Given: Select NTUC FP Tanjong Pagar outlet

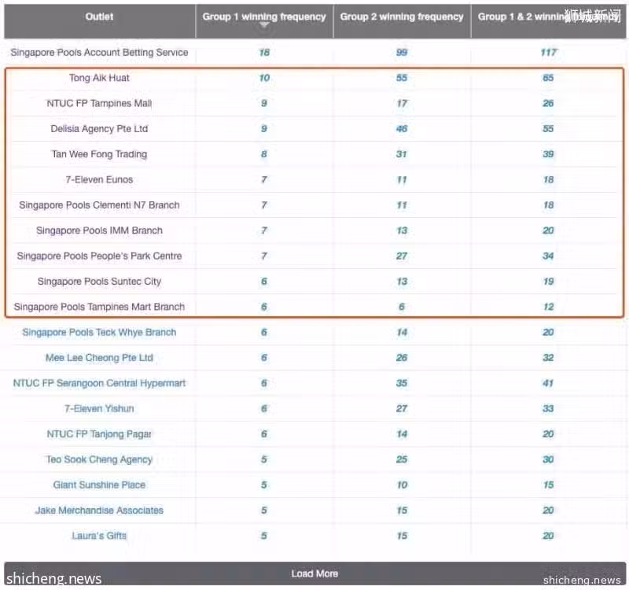Looking at the screenshot, I should [100, 434].
